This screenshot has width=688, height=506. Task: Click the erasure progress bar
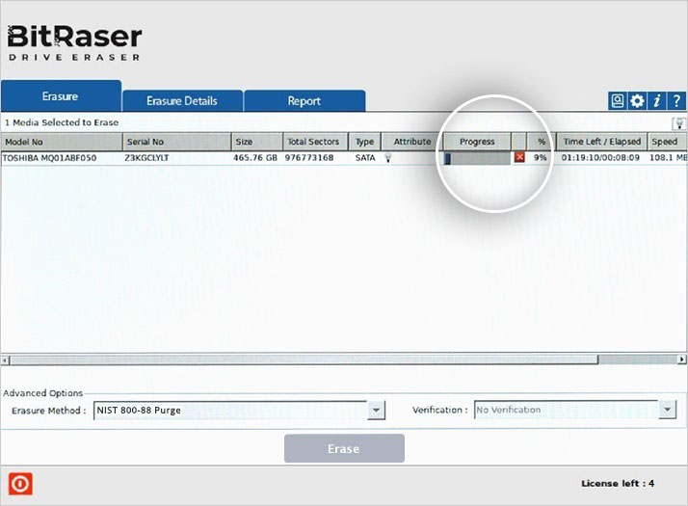pos(477,158)
